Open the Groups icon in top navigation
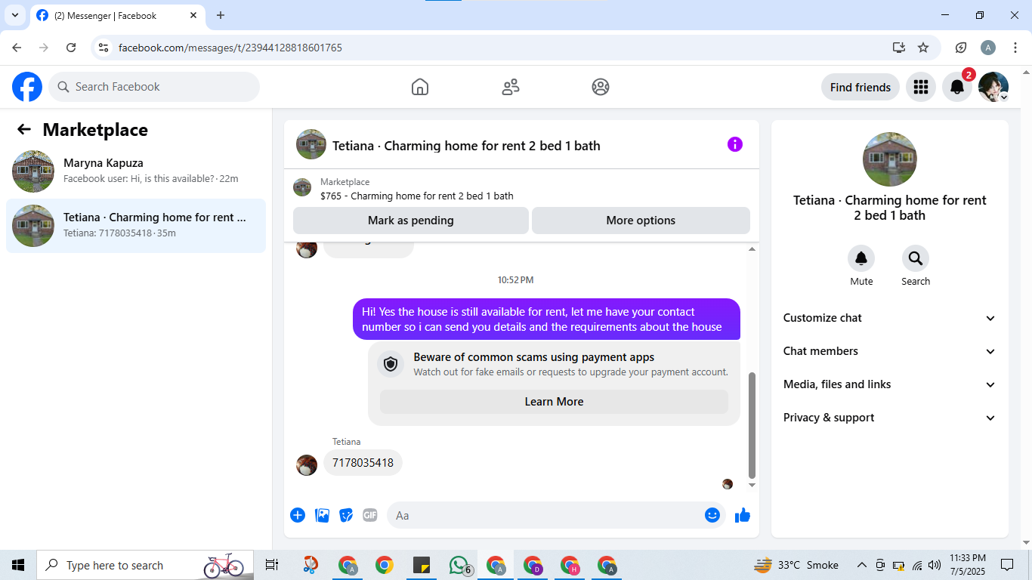The width and height of the screenshot is (1032, 580). point(601,87)
